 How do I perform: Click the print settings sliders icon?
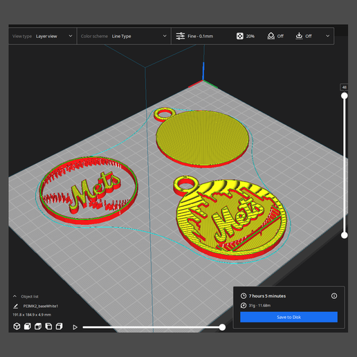[181, 36]
